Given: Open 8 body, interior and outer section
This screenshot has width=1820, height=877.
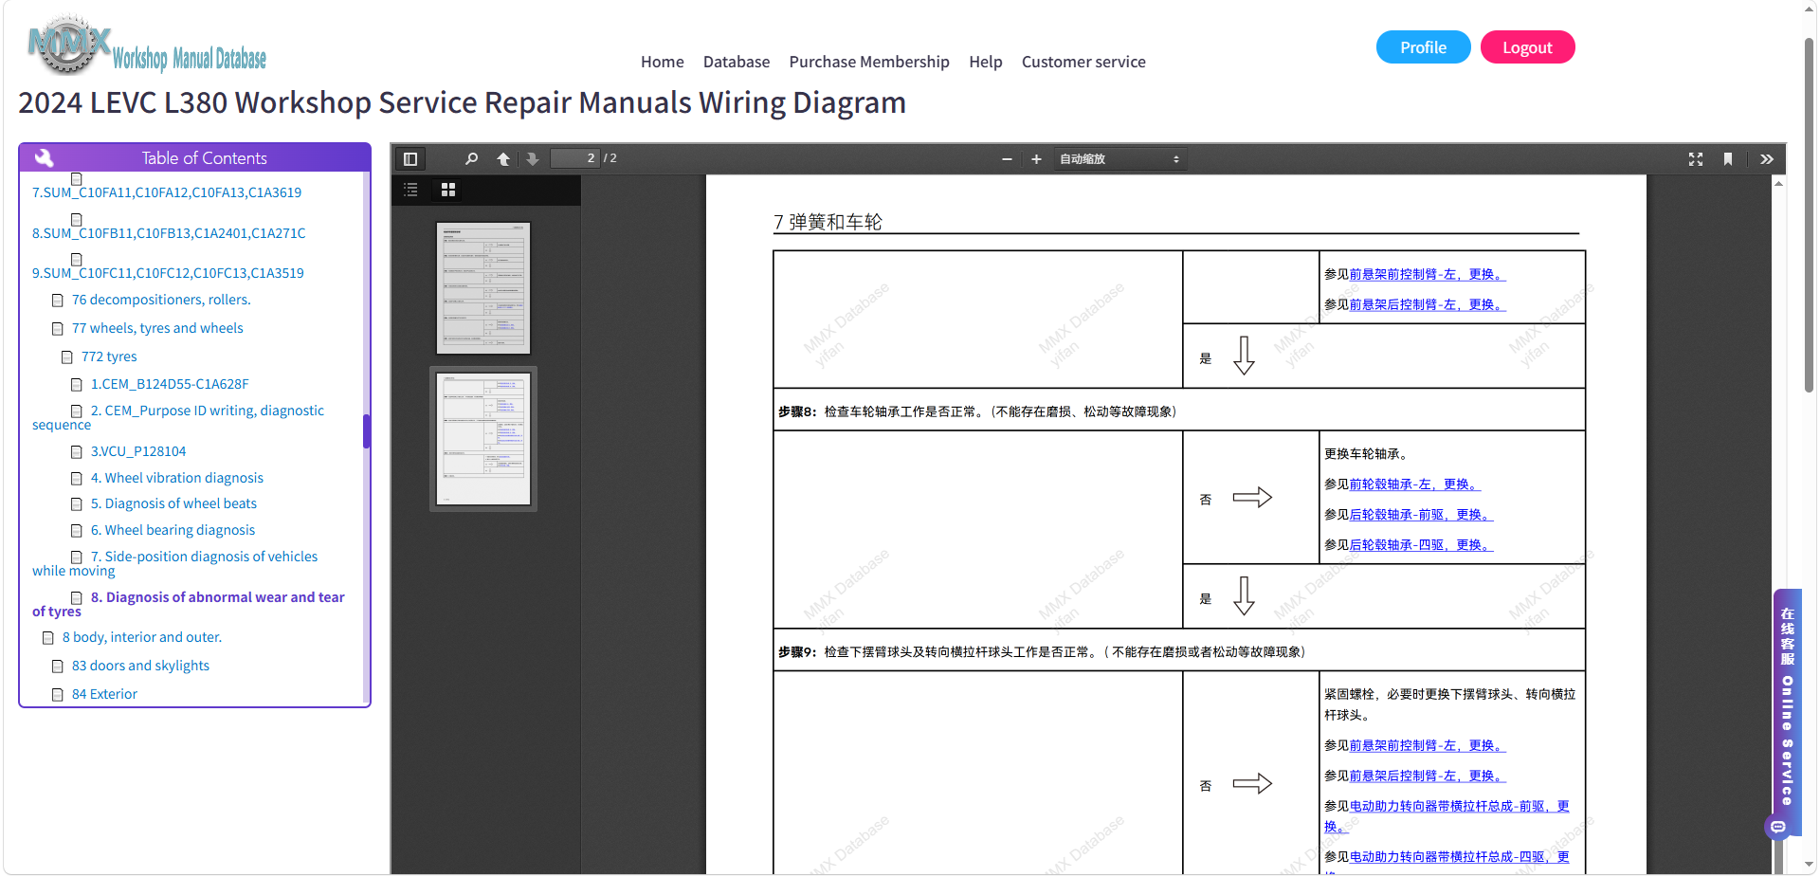Looking at the screenshot, I should click(142, 637).
